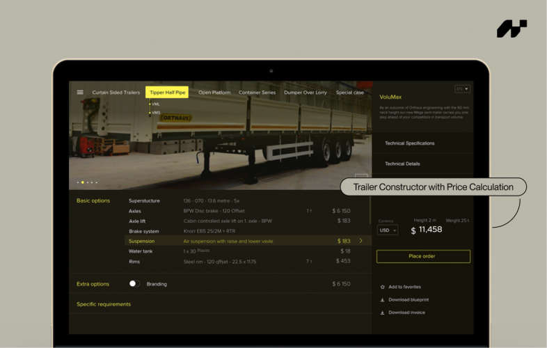The image size is (547, 348).
Task: Click 'Steel rim - 120 offset' value
Action: point(220,262)
